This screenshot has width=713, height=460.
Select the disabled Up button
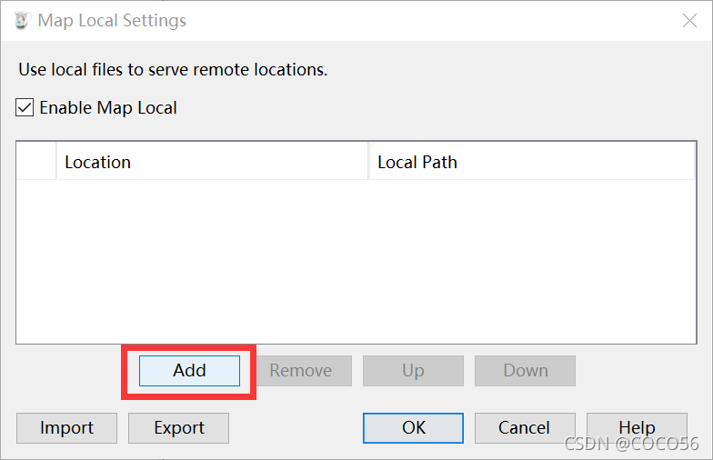[x=413, y=371]
